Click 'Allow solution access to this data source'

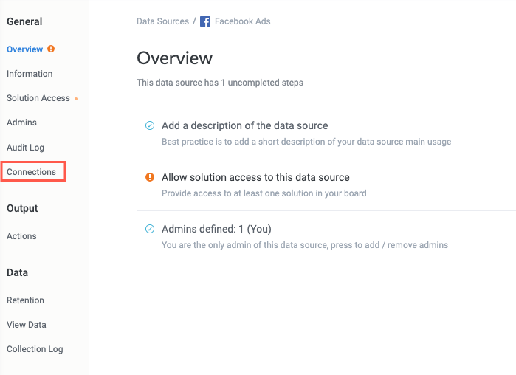coord(255,177)
